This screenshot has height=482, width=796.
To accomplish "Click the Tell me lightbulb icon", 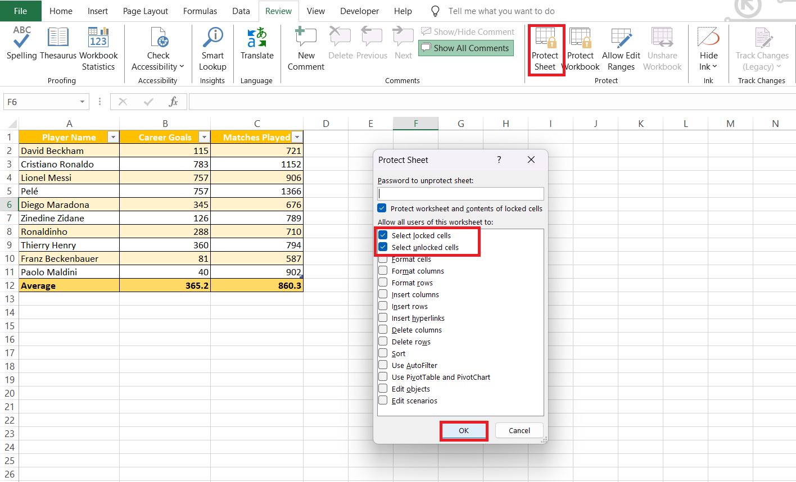I will (x=435, y=11).
